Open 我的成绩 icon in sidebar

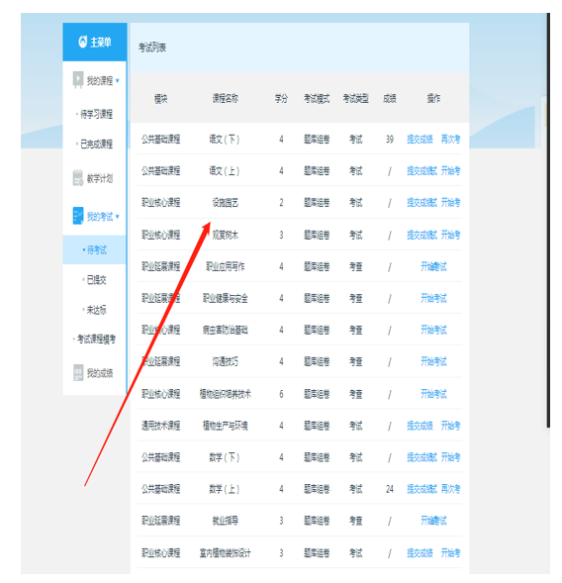click(x=78, y=372)
